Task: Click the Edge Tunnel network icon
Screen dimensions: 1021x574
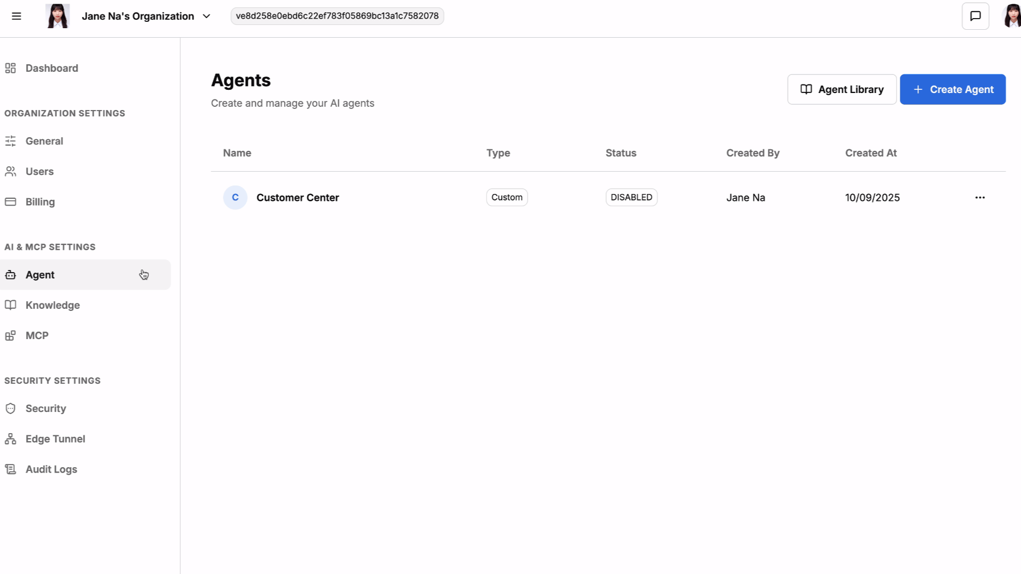Action: click(x=11, y=439)
